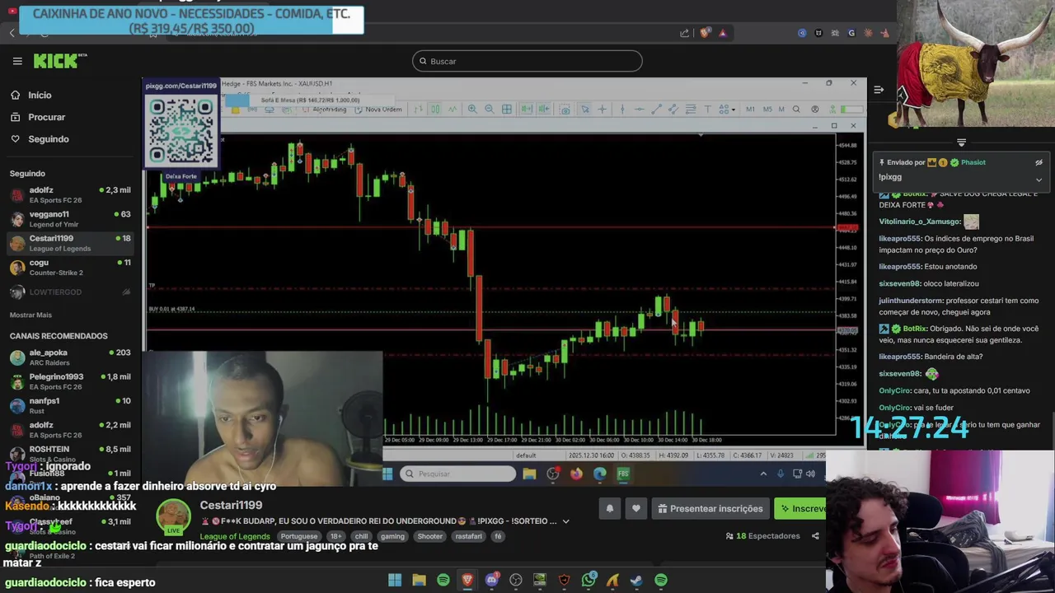Viewport: 1055px width, 593px height.
Task: Click the browser share icon in address bar
Action: (684, 33)
